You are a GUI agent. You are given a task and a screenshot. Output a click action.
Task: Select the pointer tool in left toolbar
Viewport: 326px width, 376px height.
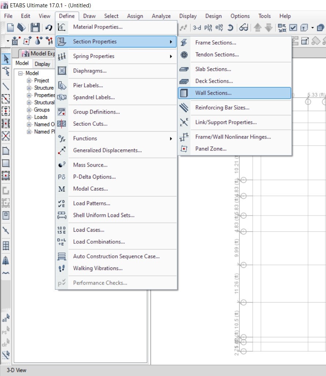pos(6,59)
